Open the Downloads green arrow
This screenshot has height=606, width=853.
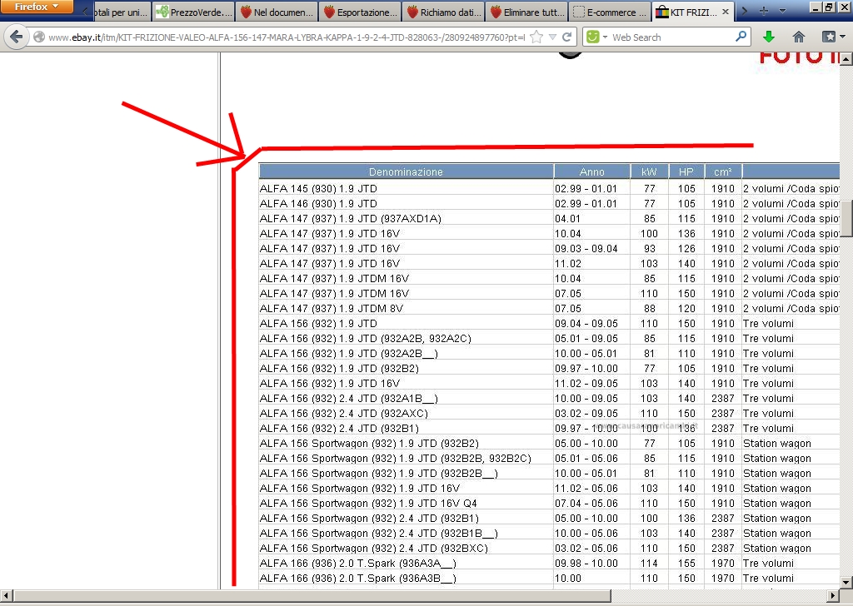(769, 37)
